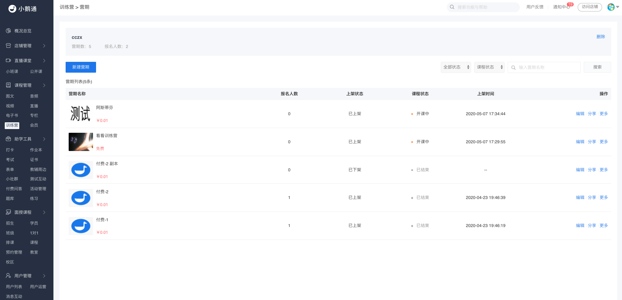This screenshot has width=622, height=300.
Task: Click the 上架时间 column header
Action: click(x=486, y=94)
